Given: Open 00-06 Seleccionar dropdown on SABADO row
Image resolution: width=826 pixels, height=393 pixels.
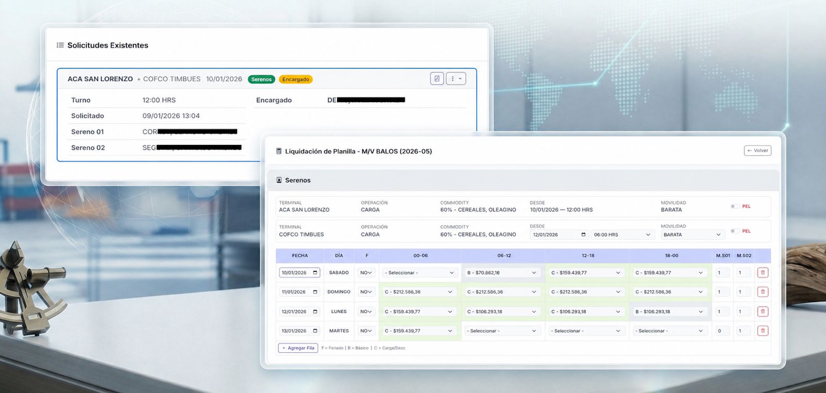Looking at the screenshot, I should 420,273.
